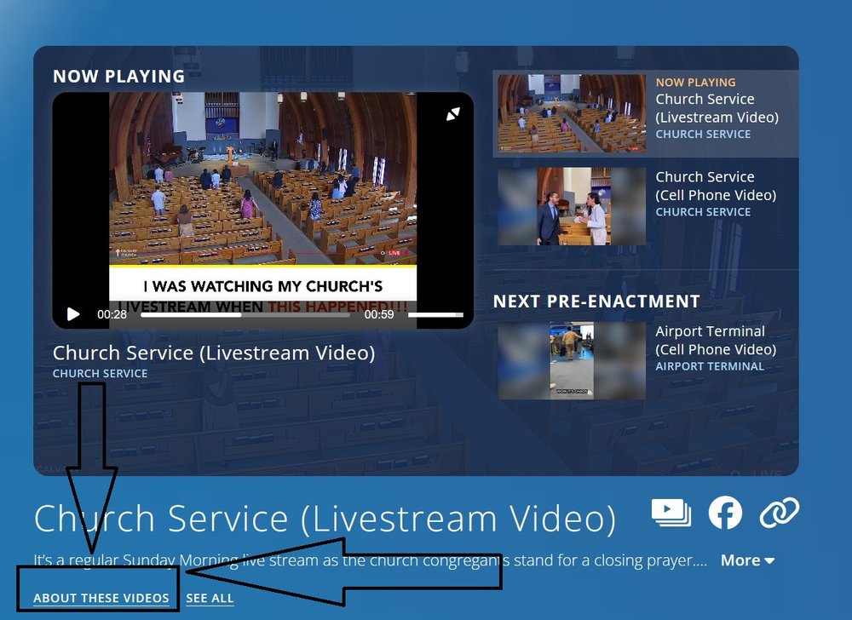Select the Church Service Cell Phone Video thumbnail
The height and width of the screenshot is (620, 852).
[572, 206]
